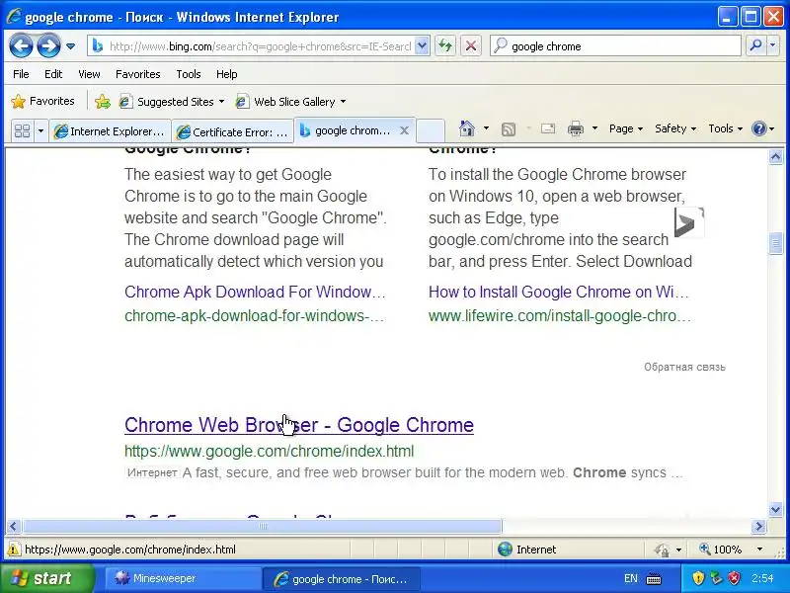The height and width of the screenshot is (593, 790).
Task: Click the RSS feeds icon
Action: (509, 129)
